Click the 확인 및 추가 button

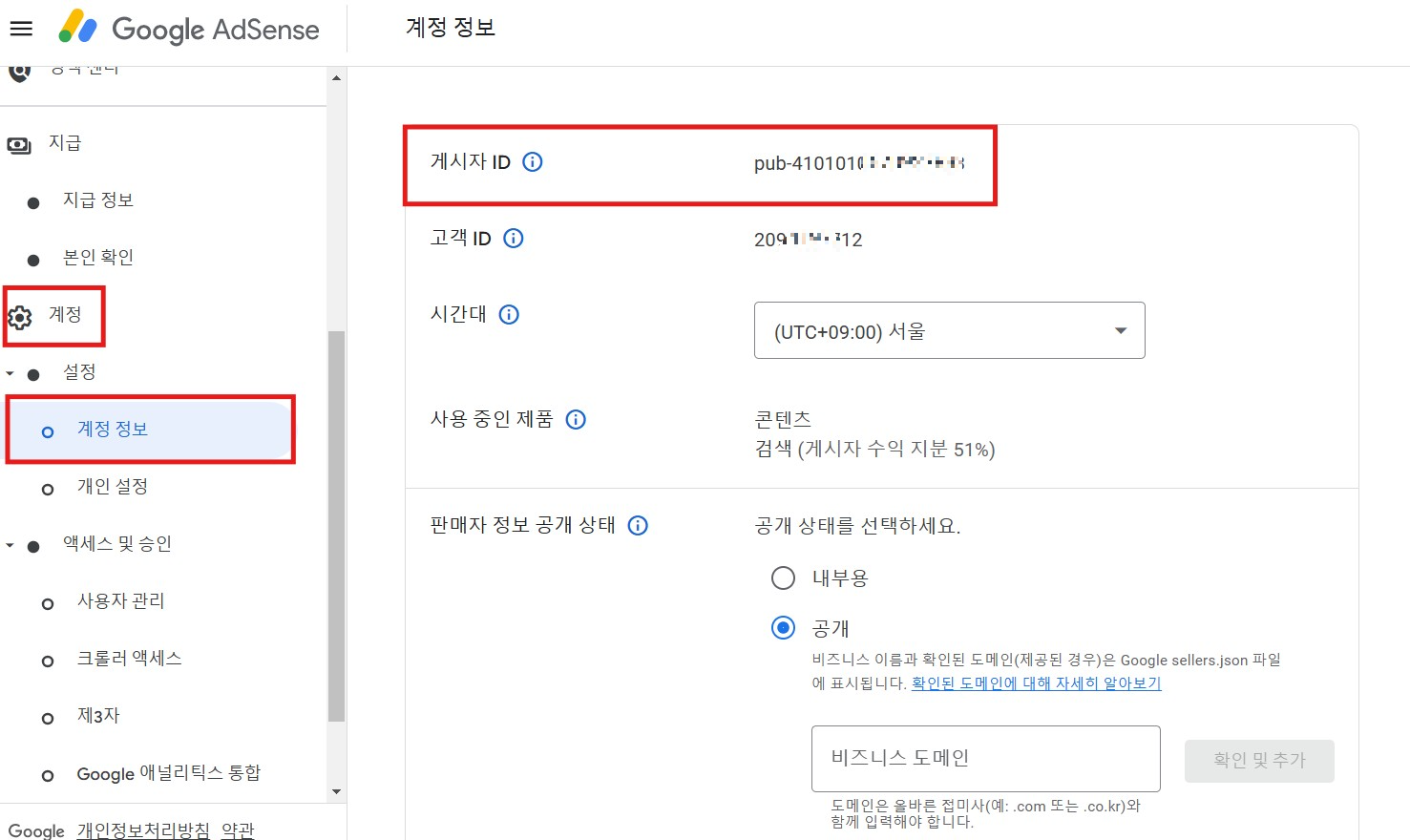click(x=1258, y=759)
